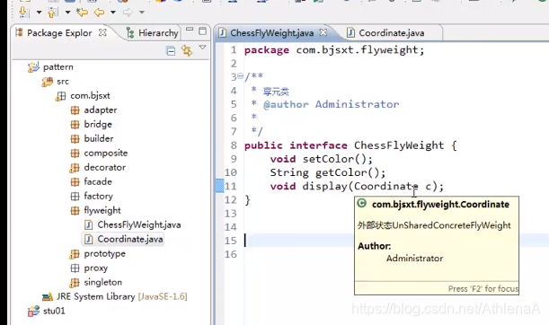Click the Next Annotation toolbar icon
The height and width of the screenshot is (325, 549).
pos(23,13)
